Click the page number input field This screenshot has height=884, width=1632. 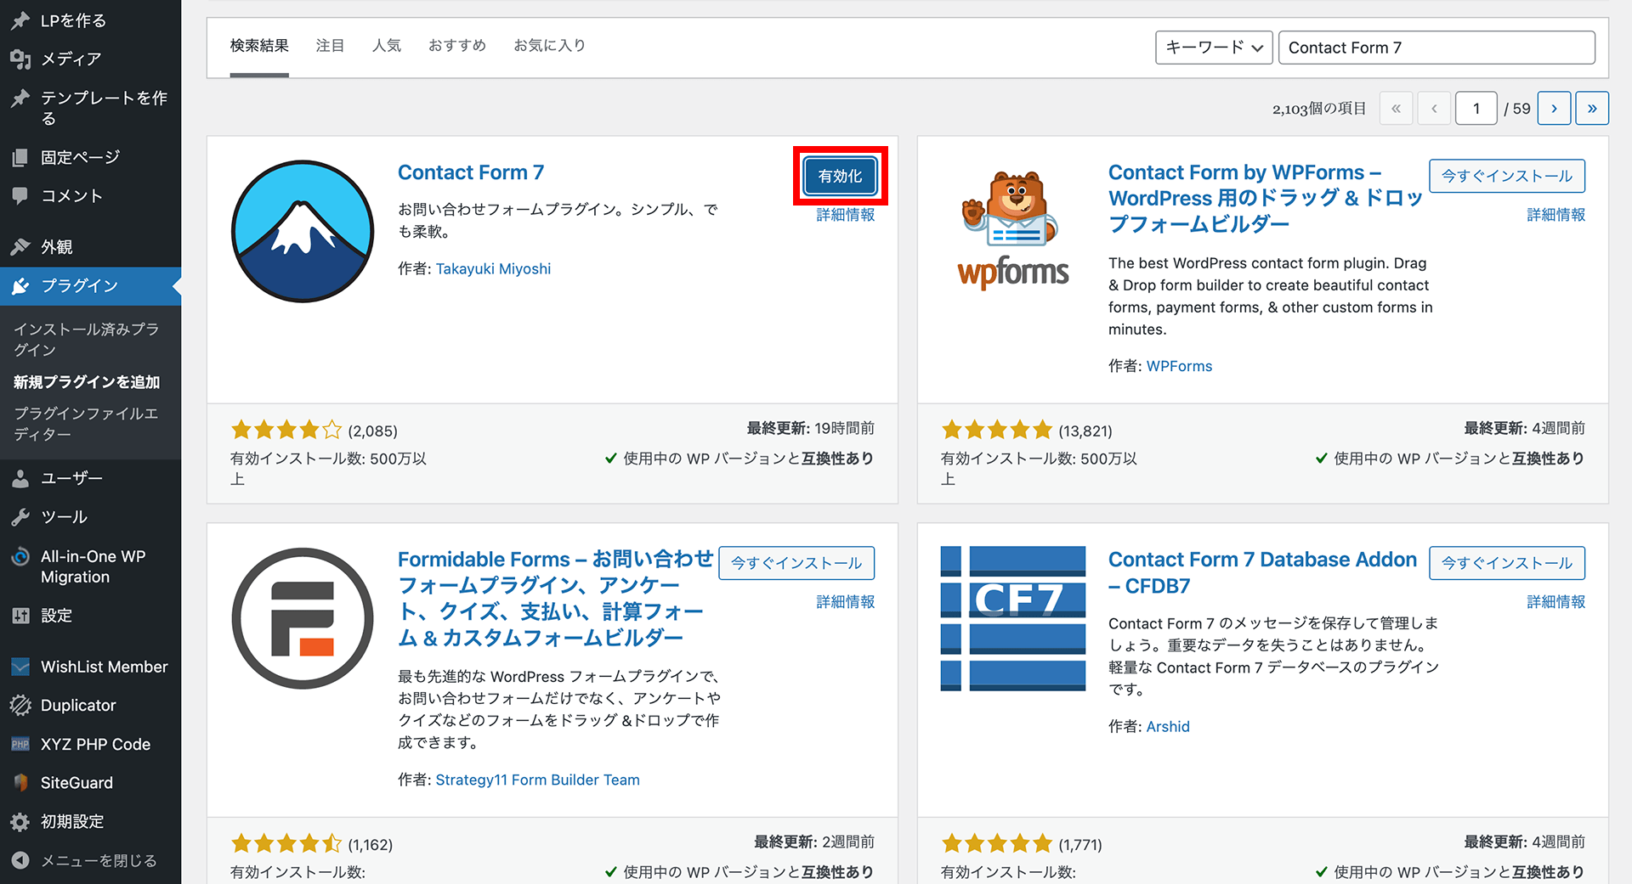[1476, 108]
